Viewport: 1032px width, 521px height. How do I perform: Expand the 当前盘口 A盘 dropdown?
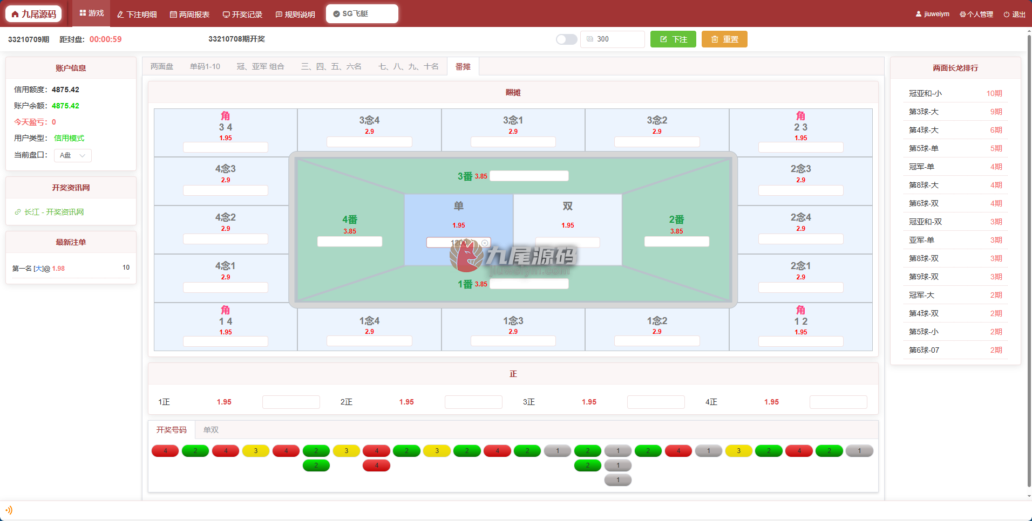pos(73,155)
